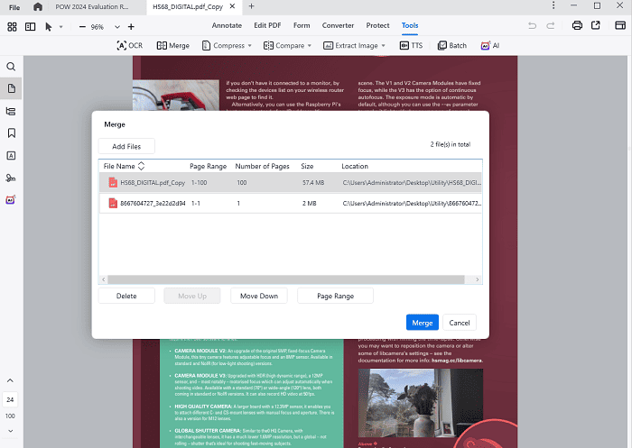Open the Converter tab
This screenshot has height=448, width=632.
pyautogui.click(x=337, y=26)
